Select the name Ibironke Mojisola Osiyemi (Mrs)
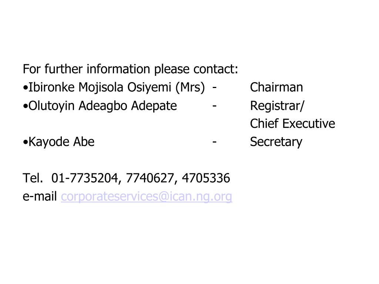 (x=117, y=87)
